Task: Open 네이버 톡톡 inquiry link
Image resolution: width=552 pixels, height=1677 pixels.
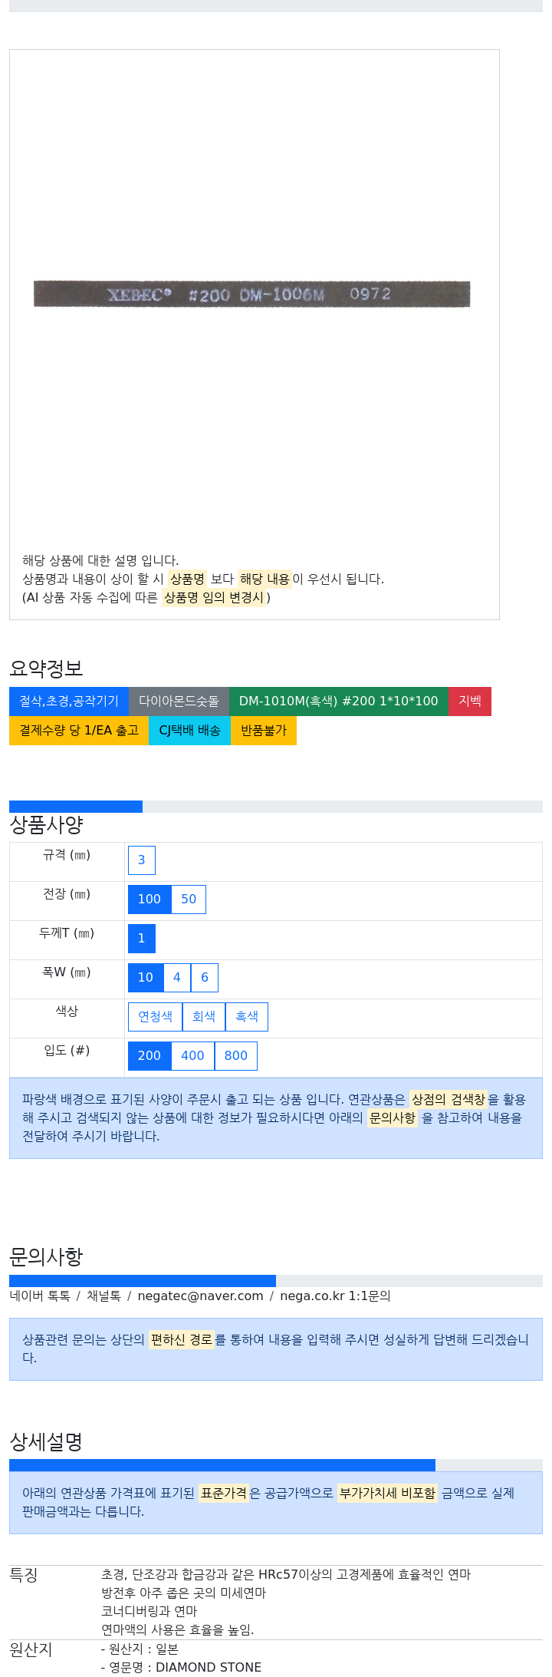Action: tap(40, 1296)
